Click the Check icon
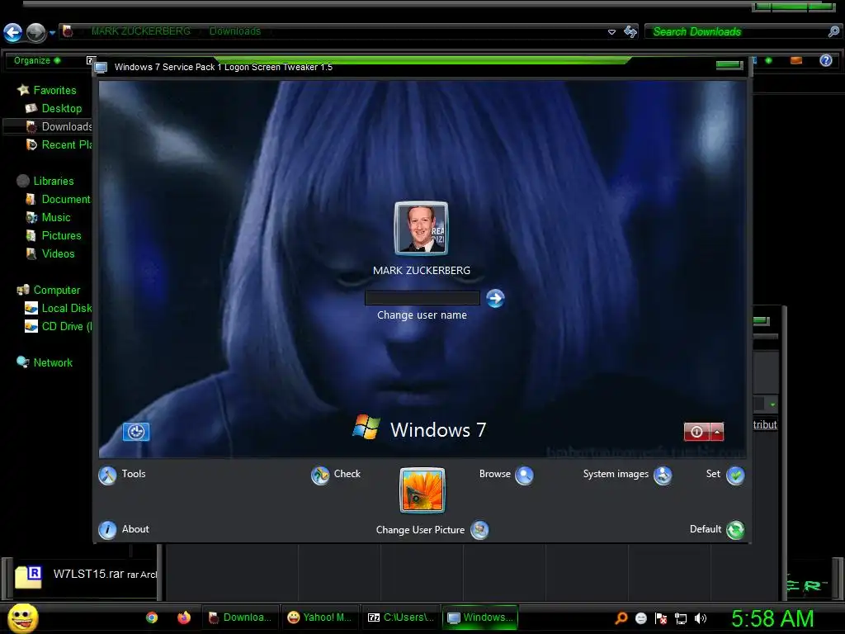 [x=320, y=475]
